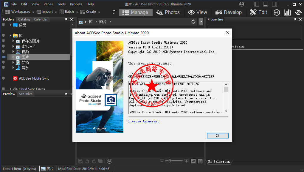Switch to the Catalog tab

(24, 19)
